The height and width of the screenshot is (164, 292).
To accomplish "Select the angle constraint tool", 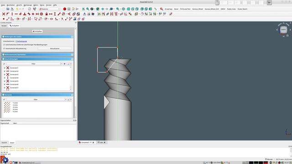I will (69, 14).
